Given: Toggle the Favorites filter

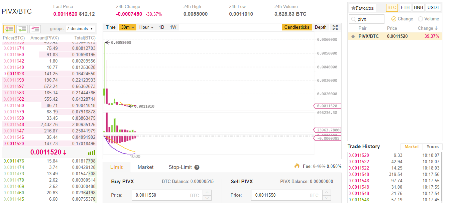Looking at the screenshot, I should pos(362,8).
